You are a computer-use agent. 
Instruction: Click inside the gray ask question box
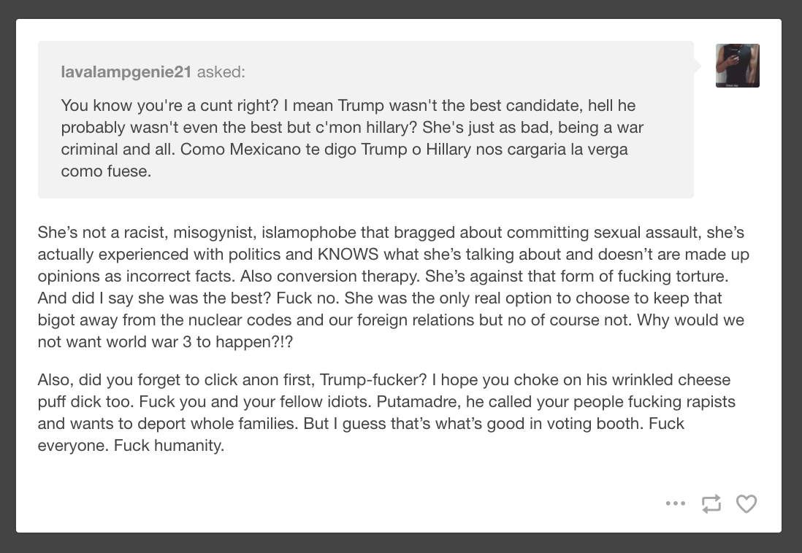(x=366, y=119)
